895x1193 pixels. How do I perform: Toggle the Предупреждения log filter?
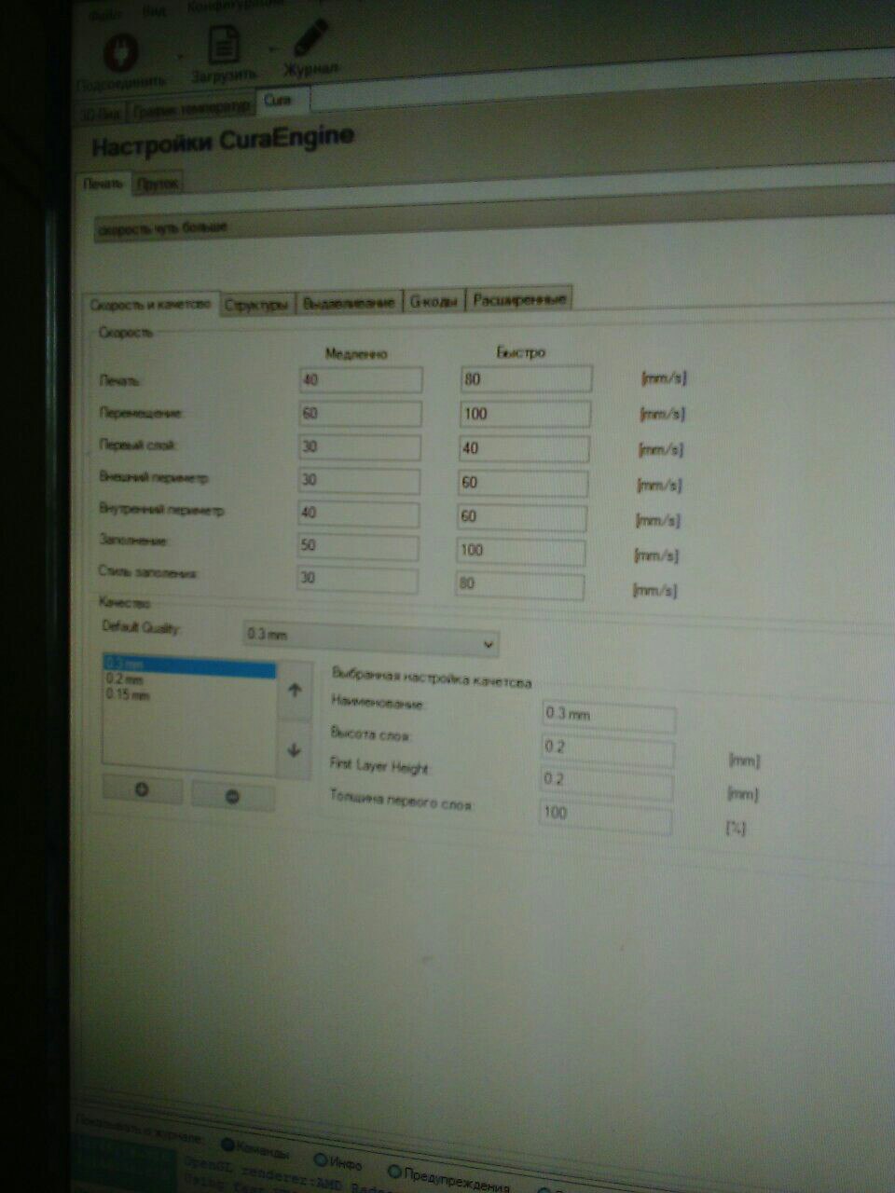coord(449,1178)
